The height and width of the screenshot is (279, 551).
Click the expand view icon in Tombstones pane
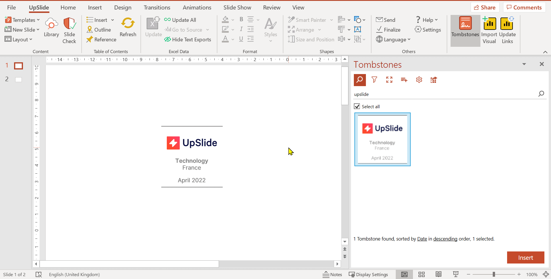389,80
